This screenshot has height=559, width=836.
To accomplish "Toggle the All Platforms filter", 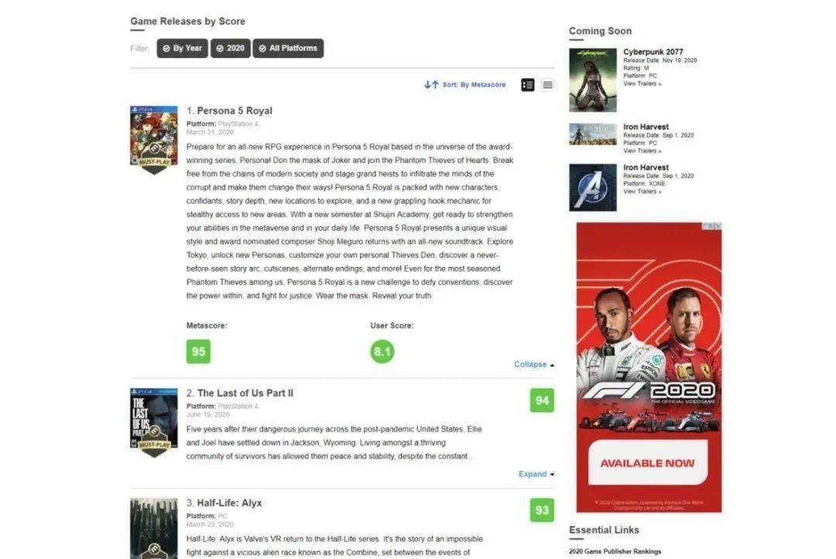I will (288, 48).
